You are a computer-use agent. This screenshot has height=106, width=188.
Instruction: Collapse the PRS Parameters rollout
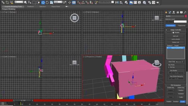click(176, 85)
